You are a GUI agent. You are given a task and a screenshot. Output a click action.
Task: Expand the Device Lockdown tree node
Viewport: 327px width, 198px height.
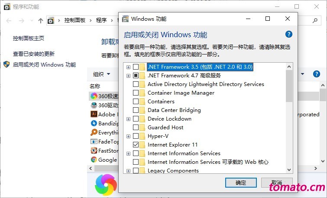click(129, 119)
